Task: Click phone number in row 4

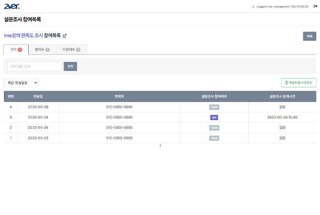Action: pyautogui.click(x=119, y=107)
